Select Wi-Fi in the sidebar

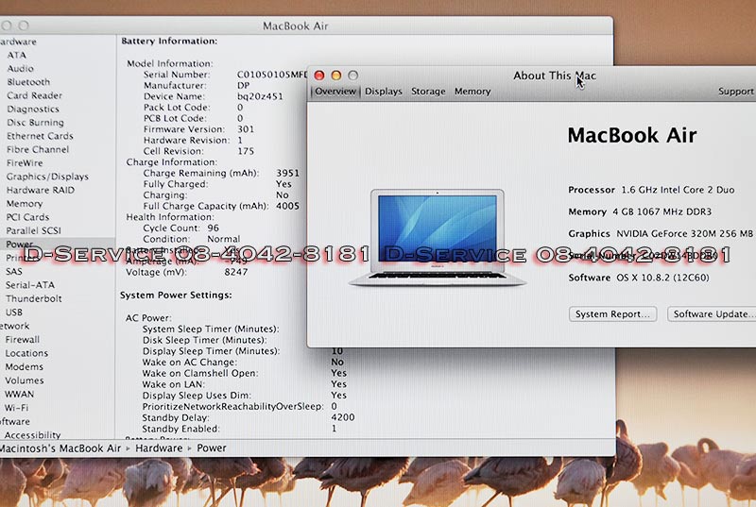click(16, 407)
